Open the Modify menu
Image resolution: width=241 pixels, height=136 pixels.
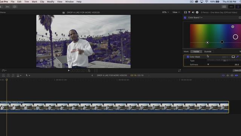click(50, 2)
